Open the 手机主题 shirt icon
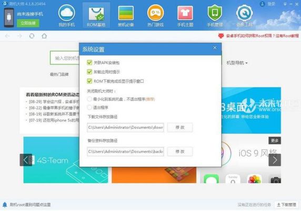The height and width of the screenshot is (211, 301). [x=185, y=13]
